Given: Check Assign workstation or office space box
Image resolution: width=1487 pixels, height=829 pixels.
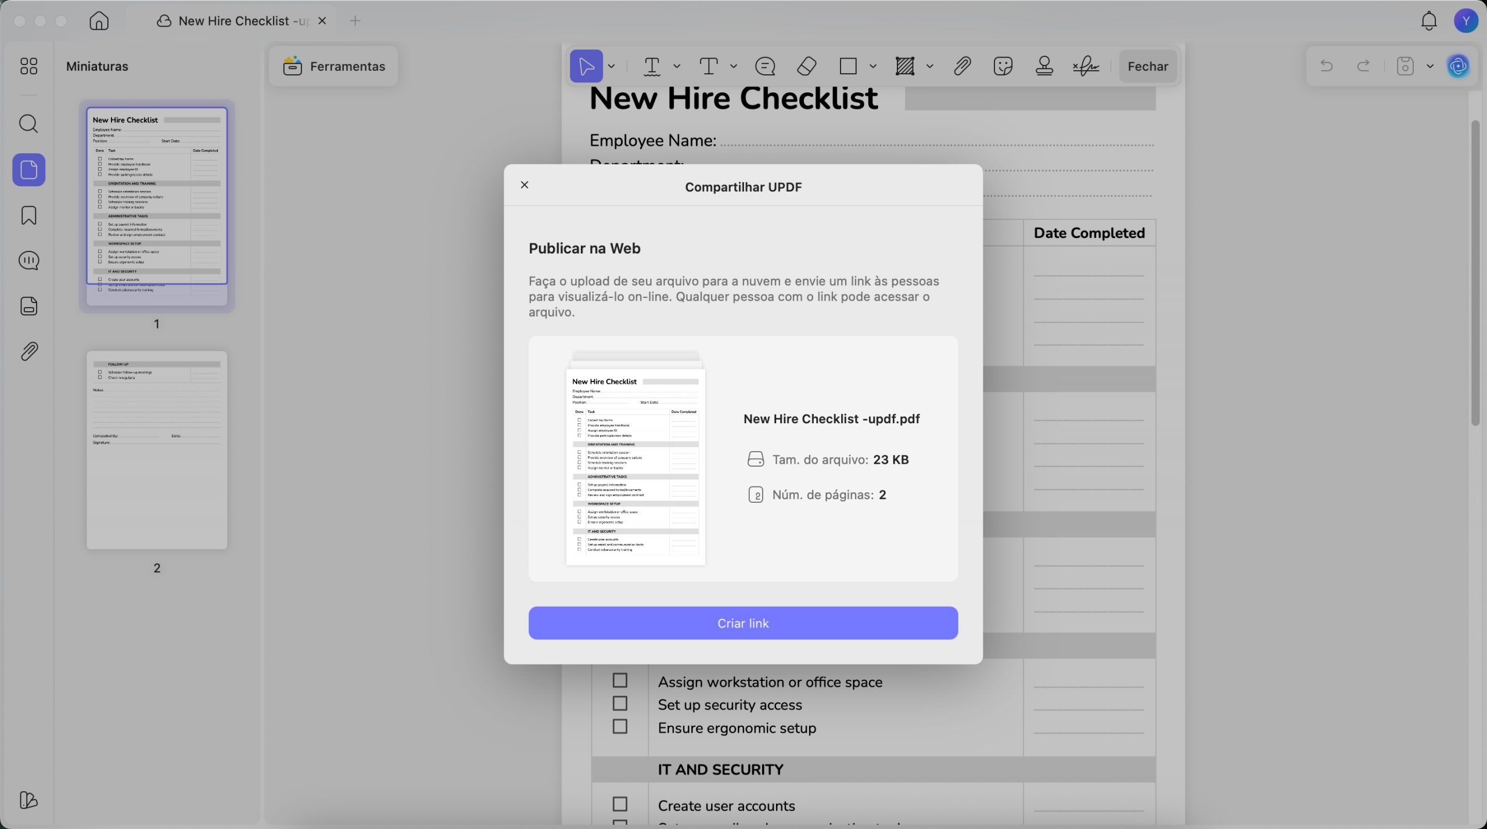Looking at the screenshot, I should pyautogui.click(x=620, y=680).
